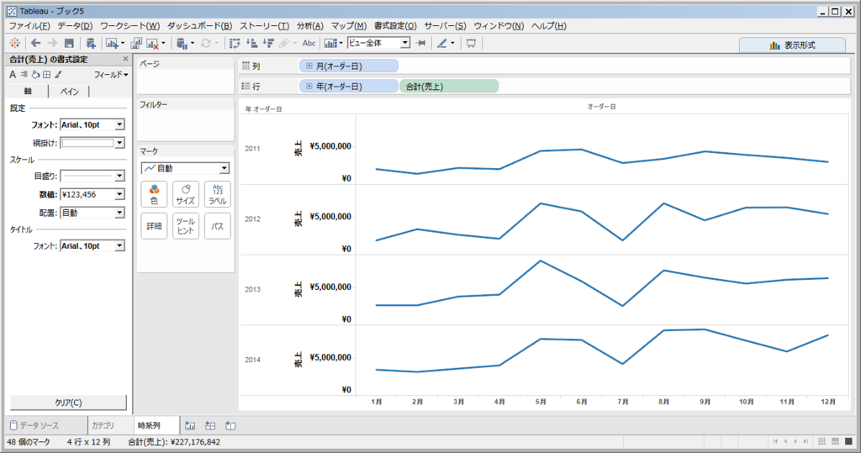The height and width of the screenshot is (453, 861).
Task: Click the show cards chart icon
Action: [x=330, y=43]
